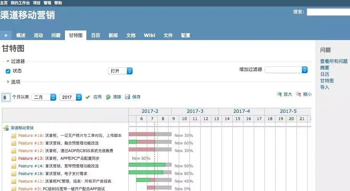Open the 打开 status dropdown
Screen dimensions: 350x191
click(120, 71)
